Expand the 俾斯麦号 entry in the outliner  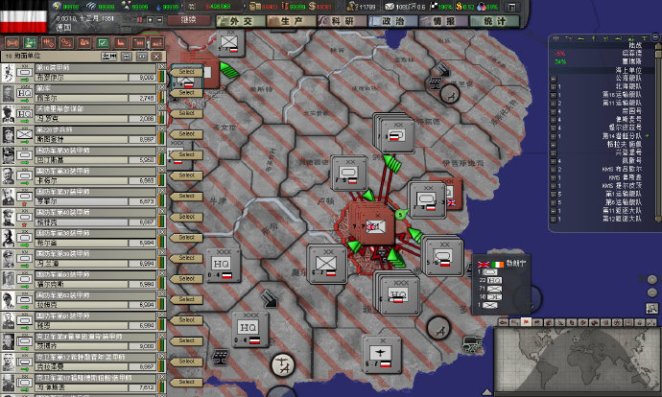[553, 120]
